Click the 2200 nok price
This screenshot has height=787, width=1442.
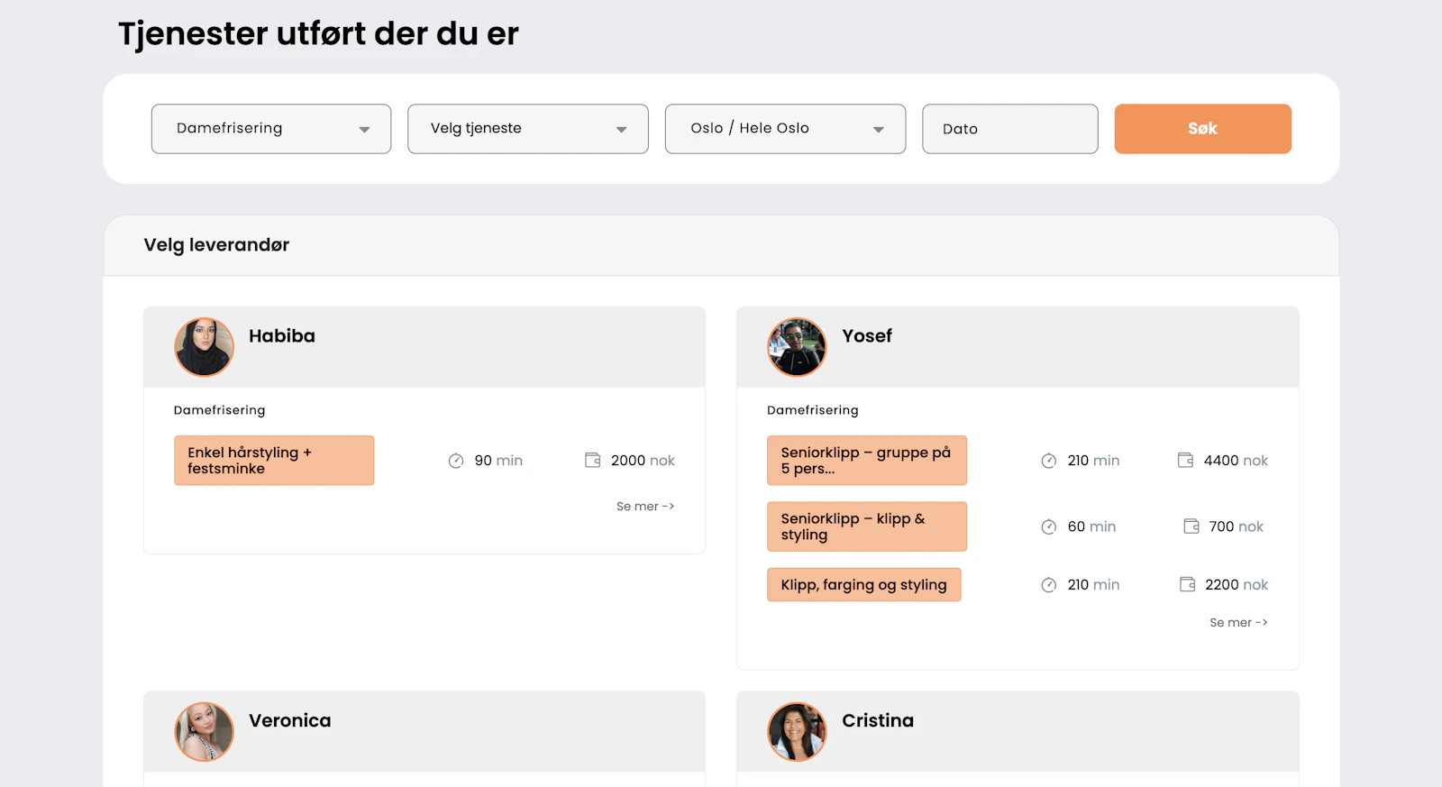point(1237,585)
